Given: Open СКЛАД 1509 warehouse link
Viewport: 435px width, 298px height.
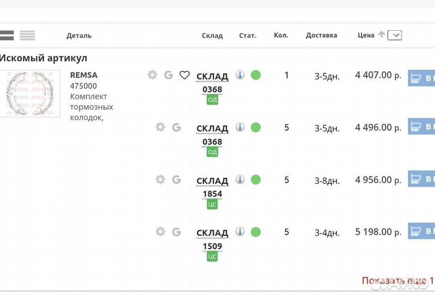Looking at the screenshot, I should pos(212,239).
